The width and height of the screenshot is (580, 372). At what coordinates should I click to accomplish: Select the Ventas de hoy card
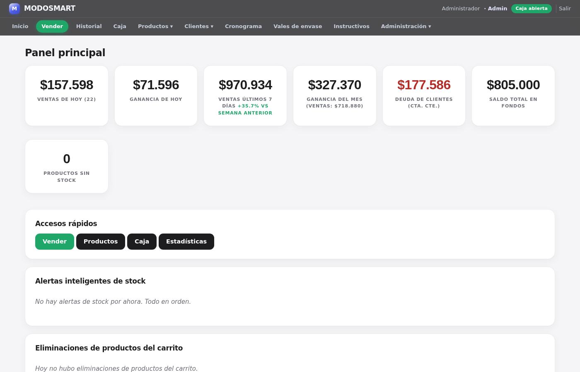click(x=67, y=96)
